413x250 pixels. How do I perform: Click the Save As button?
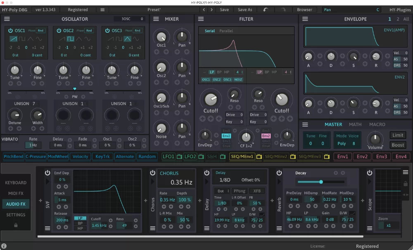(245, 10)
